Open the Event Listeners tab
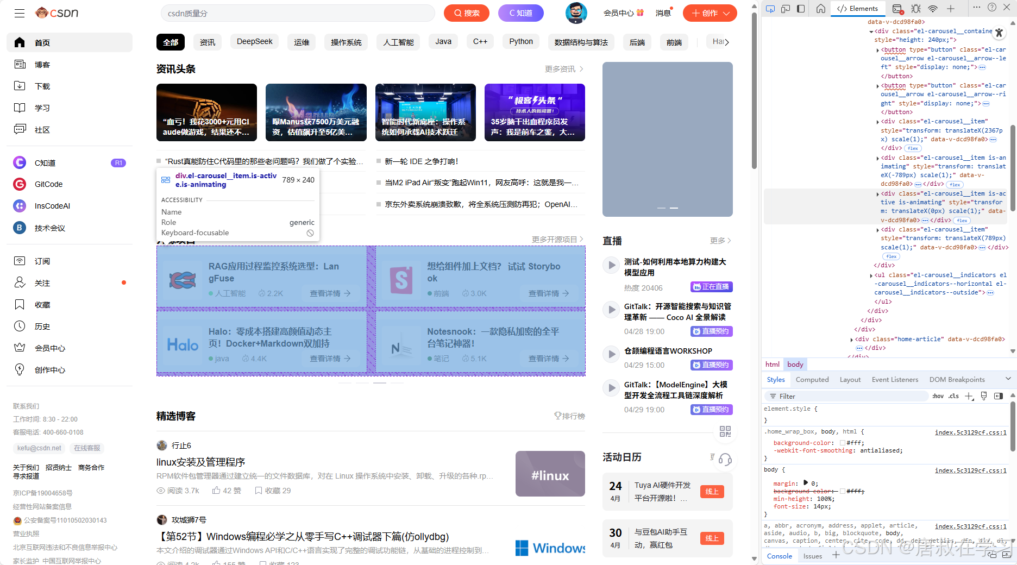The image size is (1017, 565). point(895,380)
